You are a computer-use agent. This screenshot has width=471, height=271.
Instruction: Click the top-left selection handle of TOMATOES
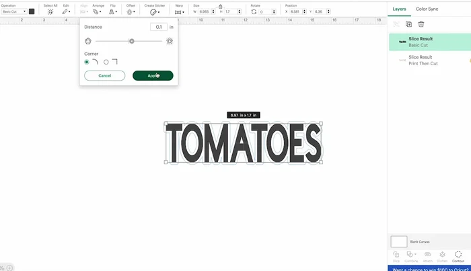click(x=166, y=123)
